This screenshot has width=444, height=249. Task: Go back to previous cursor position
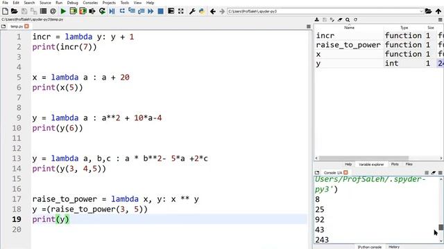click(x=213, y=11)
